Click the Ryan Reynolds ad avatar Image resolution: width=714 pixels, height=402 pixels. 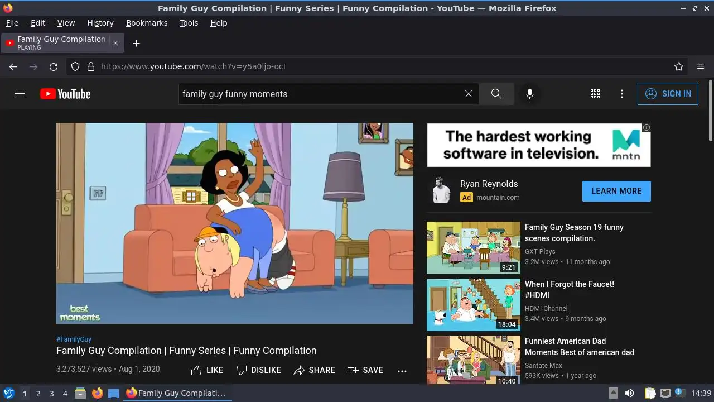441,190
